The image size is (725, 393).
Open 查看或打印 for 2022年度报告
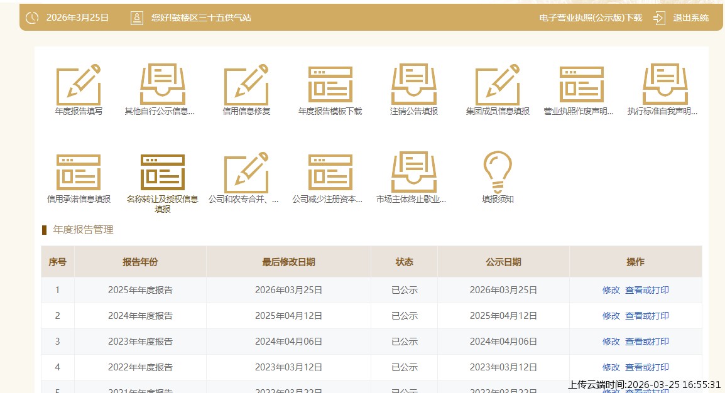pos(646,367)
